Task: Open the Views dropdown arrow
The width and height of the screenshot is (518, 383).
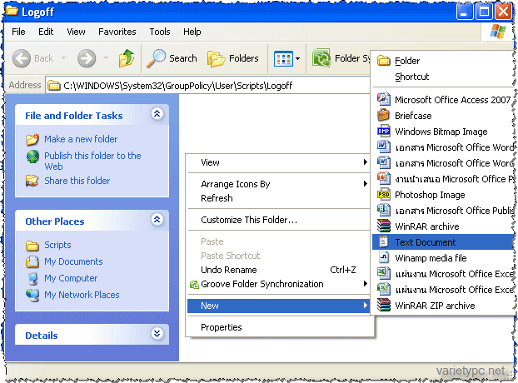Action: click(297, 59)
